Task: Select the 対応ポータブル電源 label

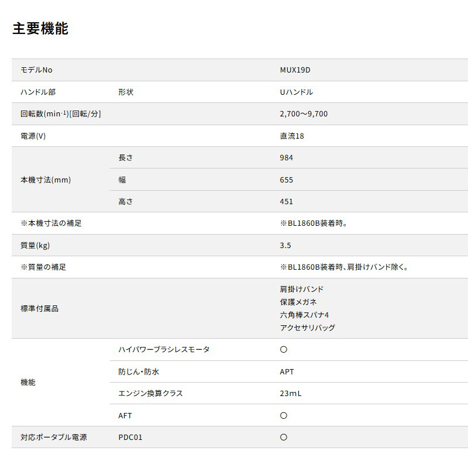Action: click(53, 437)
